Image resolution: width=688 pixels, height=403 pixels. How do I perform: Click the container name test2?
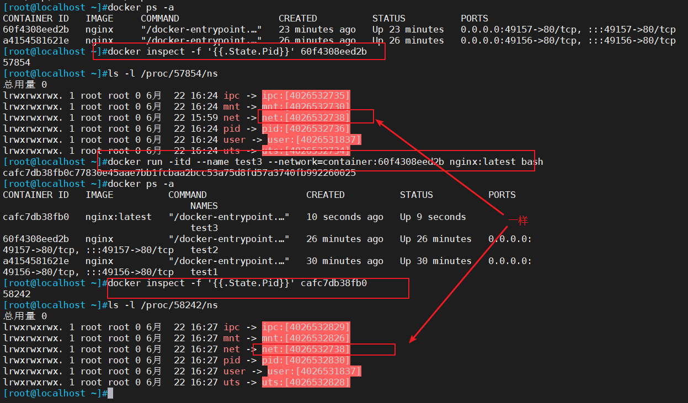click(x=204, y=250)
